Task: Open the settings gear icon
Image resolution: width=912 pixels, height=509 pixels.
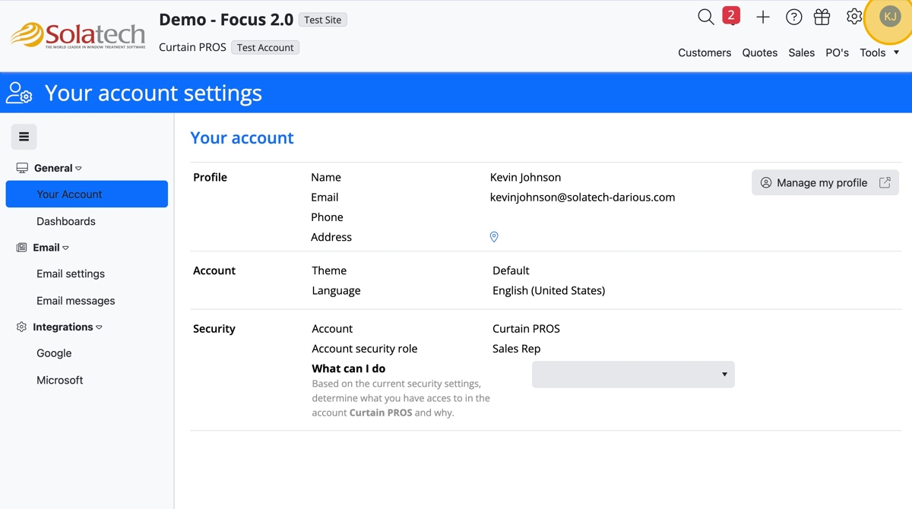Action: tap(854, 16)
